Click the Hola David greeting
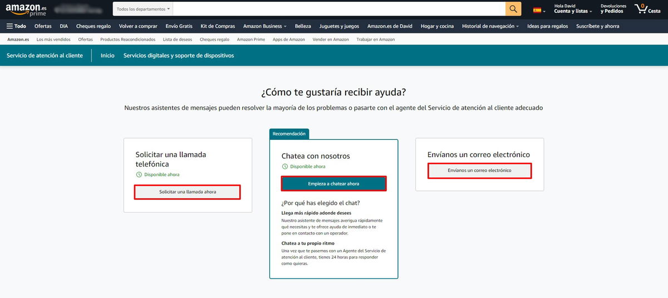This screenshot has width=668, height=298. pyautogui.click(x=564, y=6)
